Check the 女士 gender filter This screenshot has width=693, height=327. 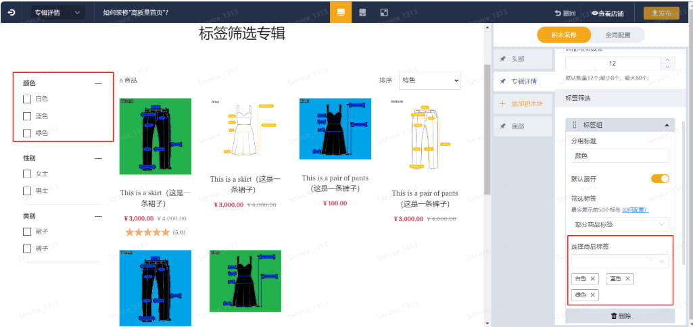click(x=27, y=174)
